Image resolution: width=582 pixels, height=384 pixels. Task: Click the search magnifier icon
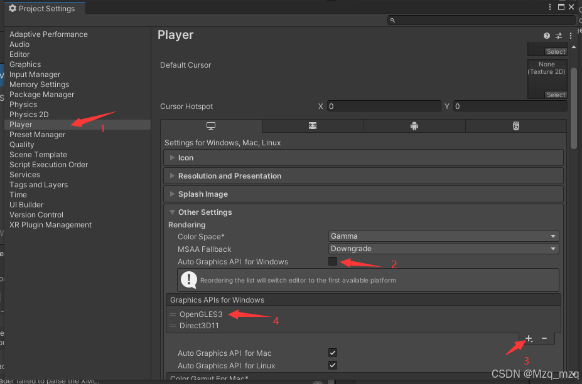[x=392, y=21]
